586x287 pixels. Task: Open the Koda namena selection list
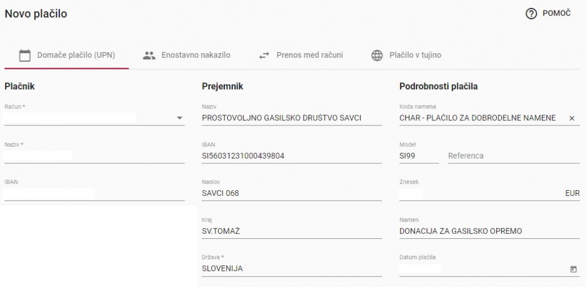478,118
